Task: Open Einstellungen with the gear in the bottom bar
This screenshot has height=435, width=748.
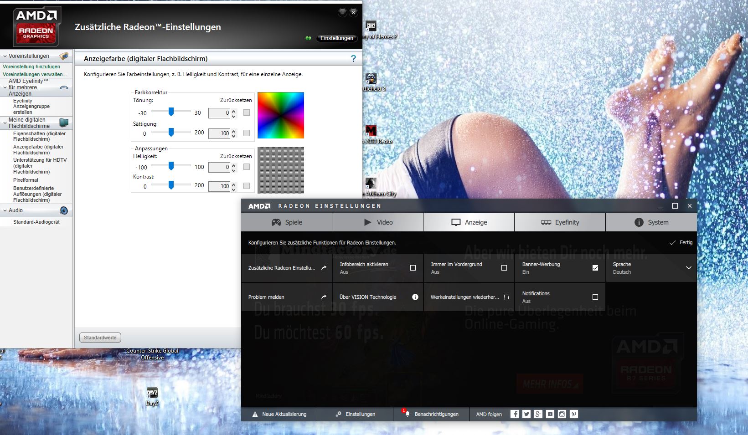Action: coord(356,414)
